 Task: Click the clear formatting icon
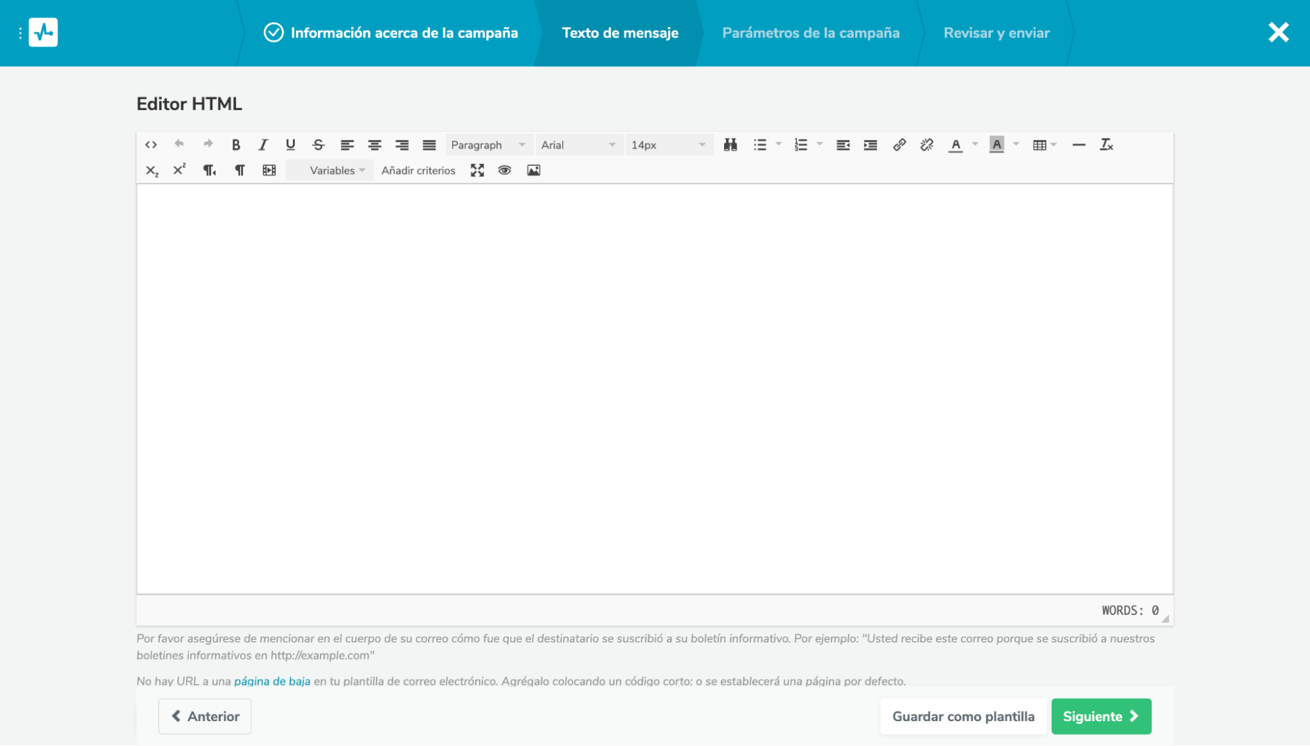[x=1106, y=145]
